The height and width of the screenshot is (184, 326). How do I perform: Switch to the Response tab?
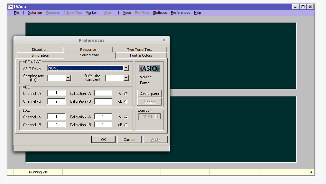pyautogui.click(x=88, y=50)
